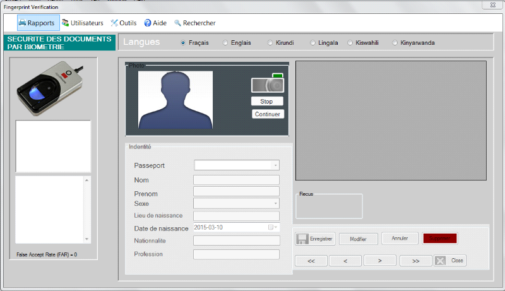505x291 pixels.
Task: Open the Passeport dropdown list
Action: [275, 165]
